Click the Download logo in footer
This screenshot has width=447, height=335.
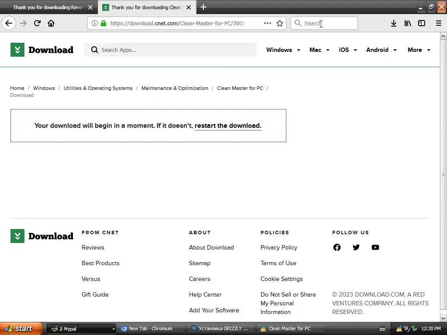pyautogui.click(x=42, y=236)
